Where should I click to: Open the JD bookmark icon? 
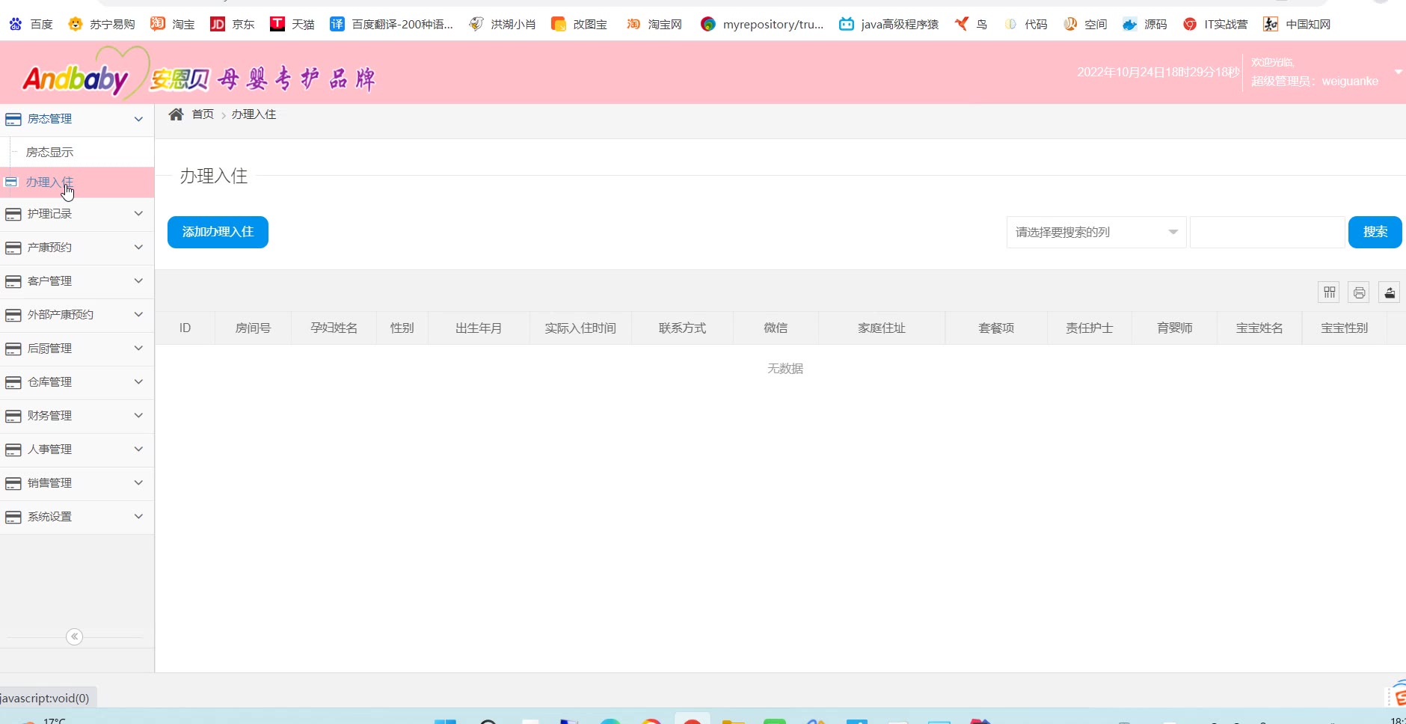click(x=218, y=24)
